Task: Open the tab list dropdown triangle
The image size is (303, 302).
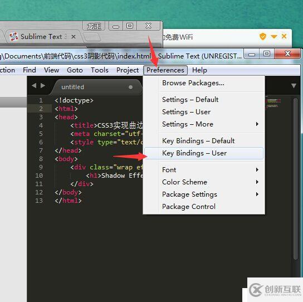Action: (294, 86)
